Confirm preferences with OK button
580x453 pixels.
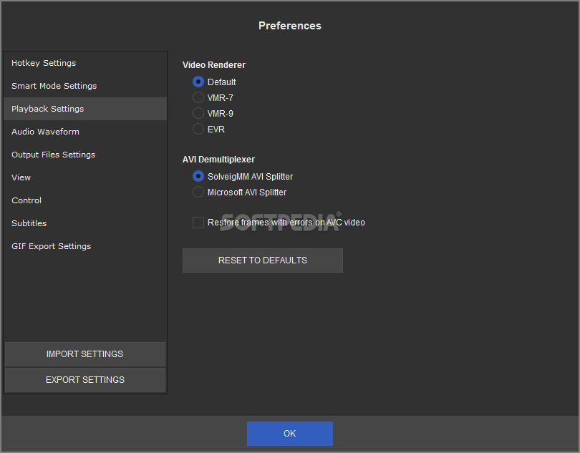290,434
